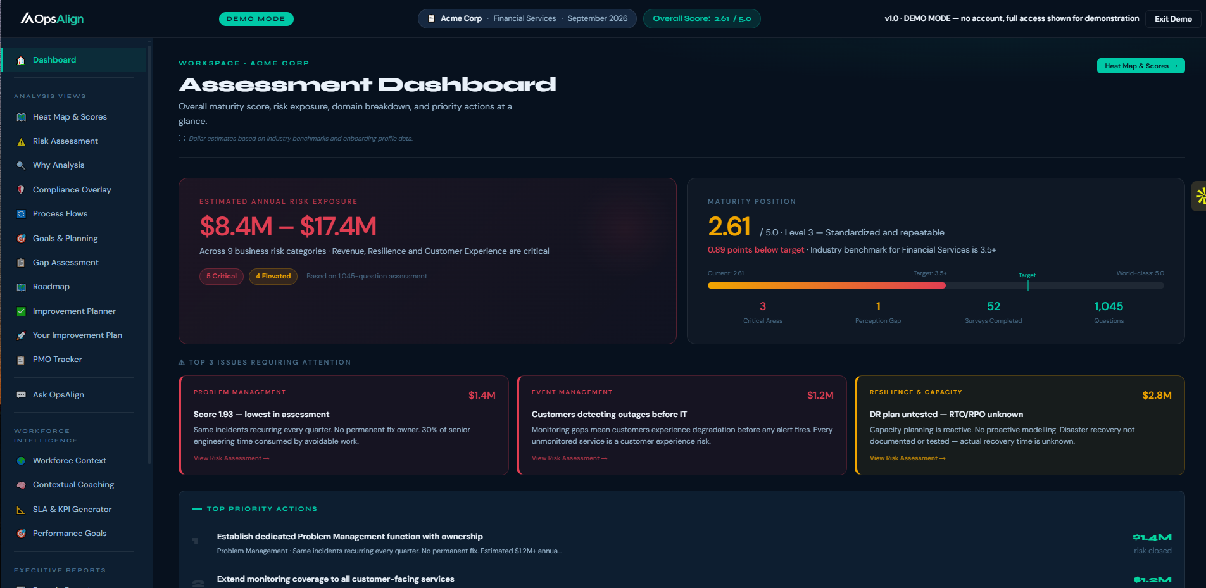Click the Heat Map & Scores sidebar icon
The height and width of the screenshot is (588, 1206).
pyautogui.click(x=21, y=117)
